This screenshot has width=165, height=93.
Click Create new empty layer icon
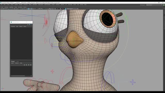point(29,65)
